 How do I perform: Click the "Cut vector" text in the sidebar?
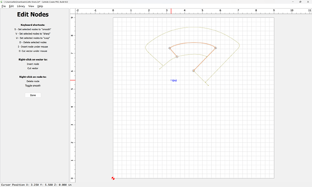pos(33,68)
